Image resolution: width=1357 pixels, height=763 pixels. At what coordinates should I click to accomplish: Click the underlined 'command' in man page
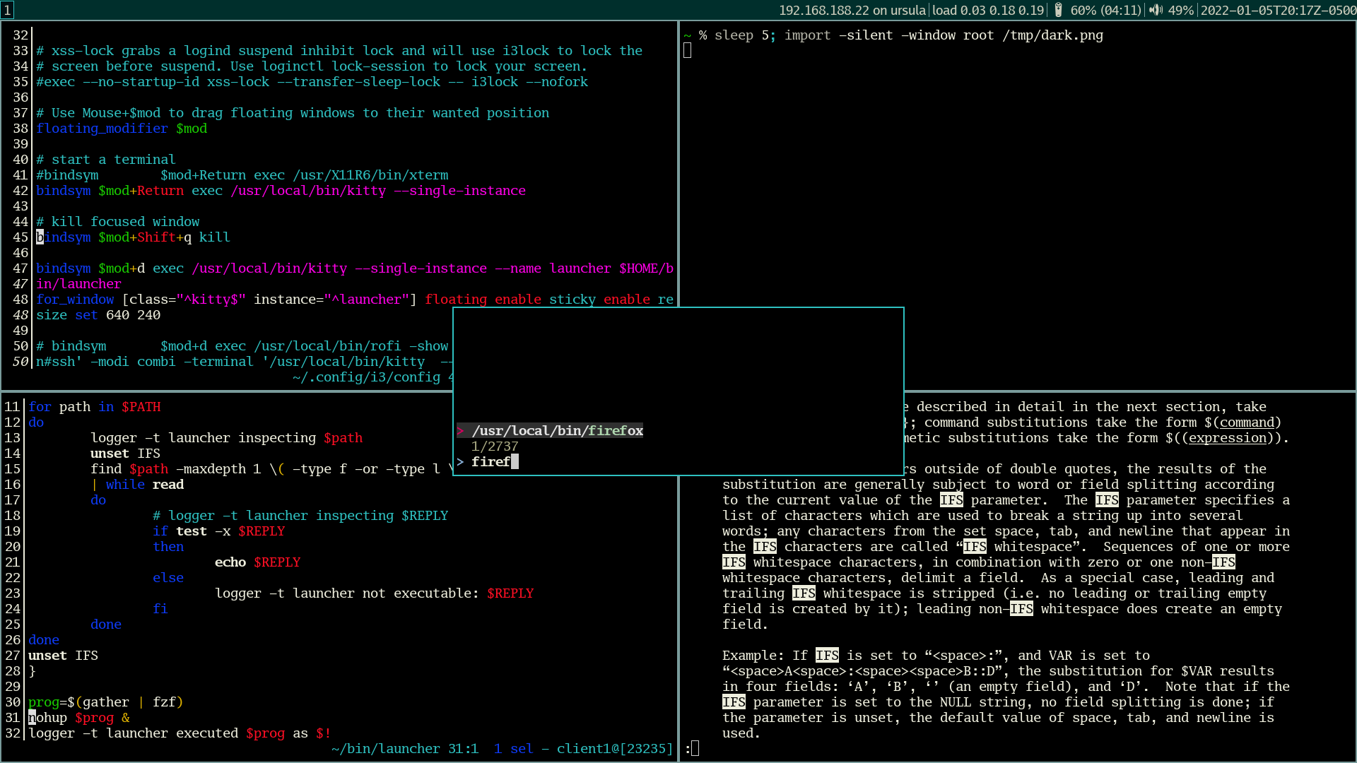(x=1247, y=422)
